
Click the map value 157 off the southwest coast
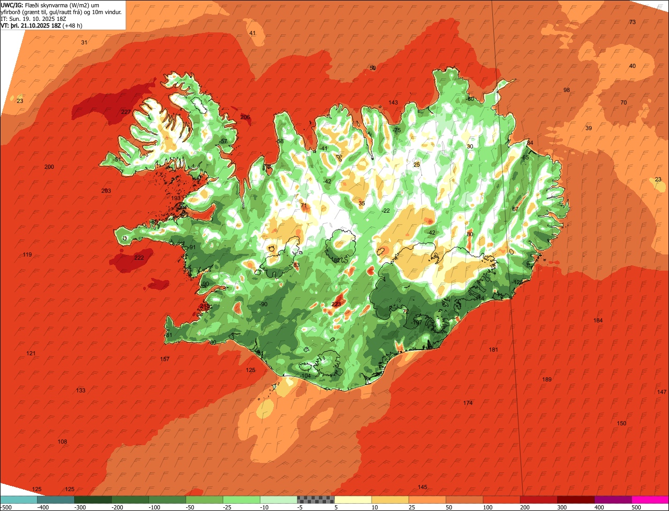click(x=165, y=359)
